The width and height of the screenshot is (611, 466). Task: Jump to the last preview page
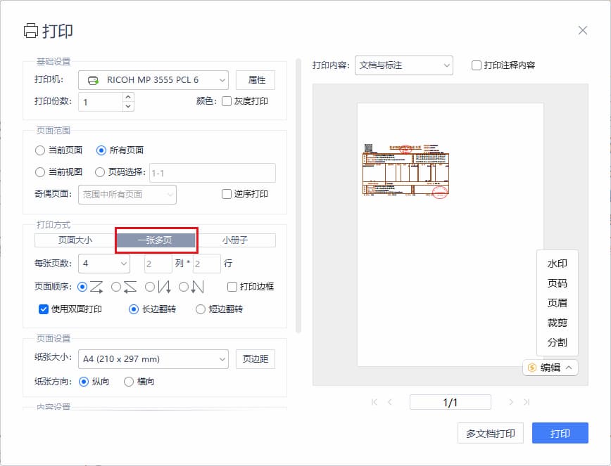tap(527, 402)
